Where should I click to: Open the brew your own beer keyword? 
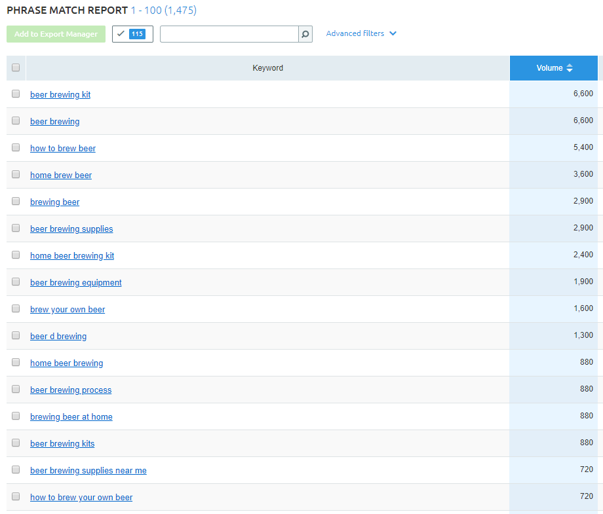pos(68,309)
